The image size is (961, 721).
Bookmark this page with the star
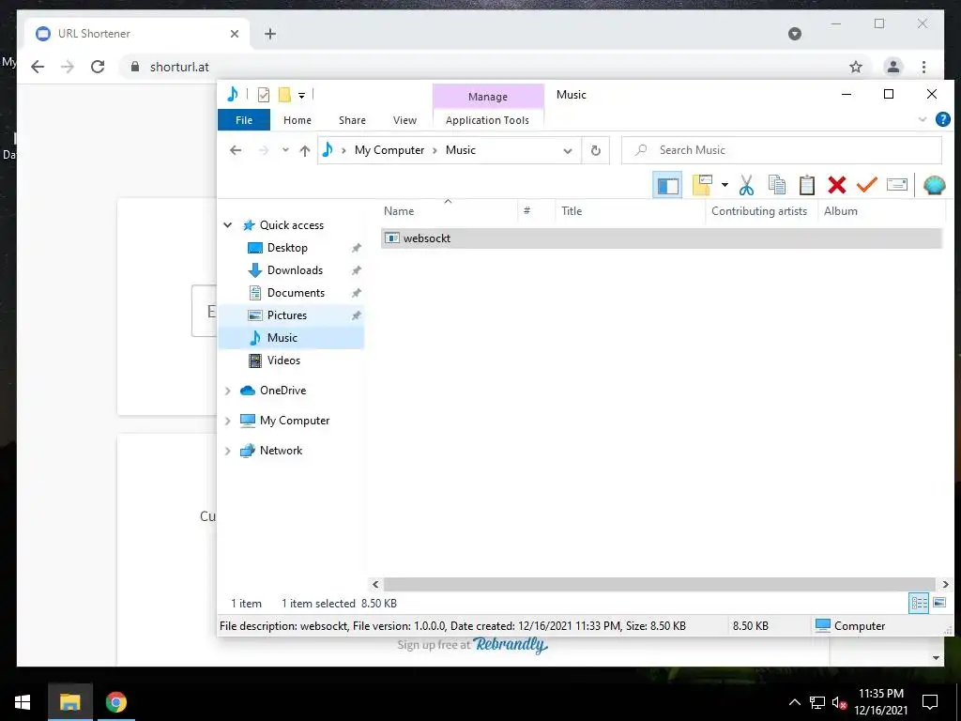(x=856, y=67)
